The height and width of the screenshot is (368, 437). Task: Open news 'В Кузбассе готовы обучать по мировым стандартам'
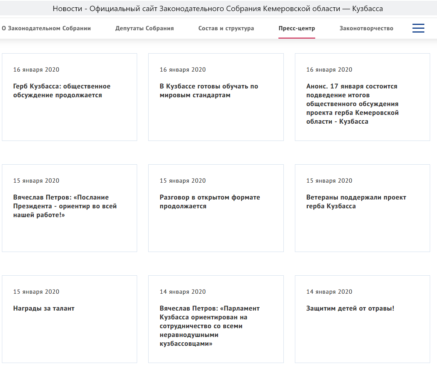(x=209, y=90)
